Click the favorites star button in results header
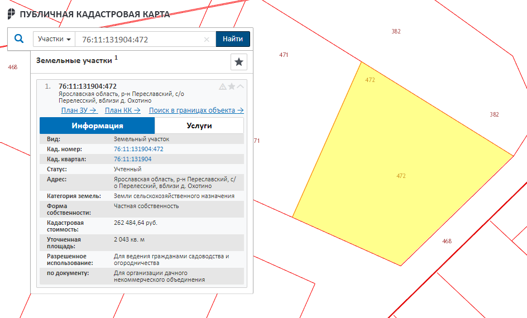The width and height of the screenshot is (527, 318). (x=239, y=62)
